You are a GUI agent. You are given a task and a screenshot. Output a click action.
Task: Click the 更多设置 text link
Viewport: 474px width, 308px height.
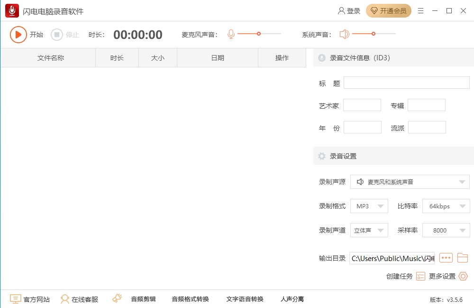[x=442, y=276]
